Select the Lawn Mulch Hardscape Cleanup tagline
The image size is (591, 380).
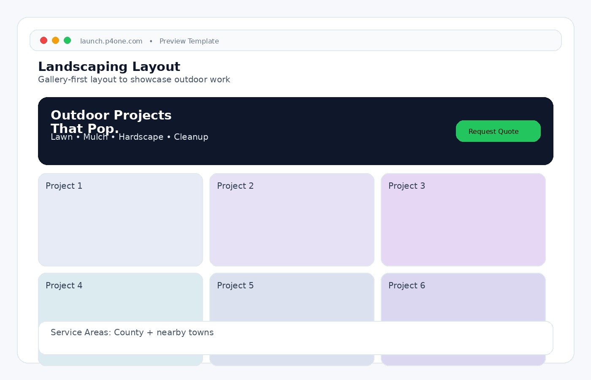130,137
